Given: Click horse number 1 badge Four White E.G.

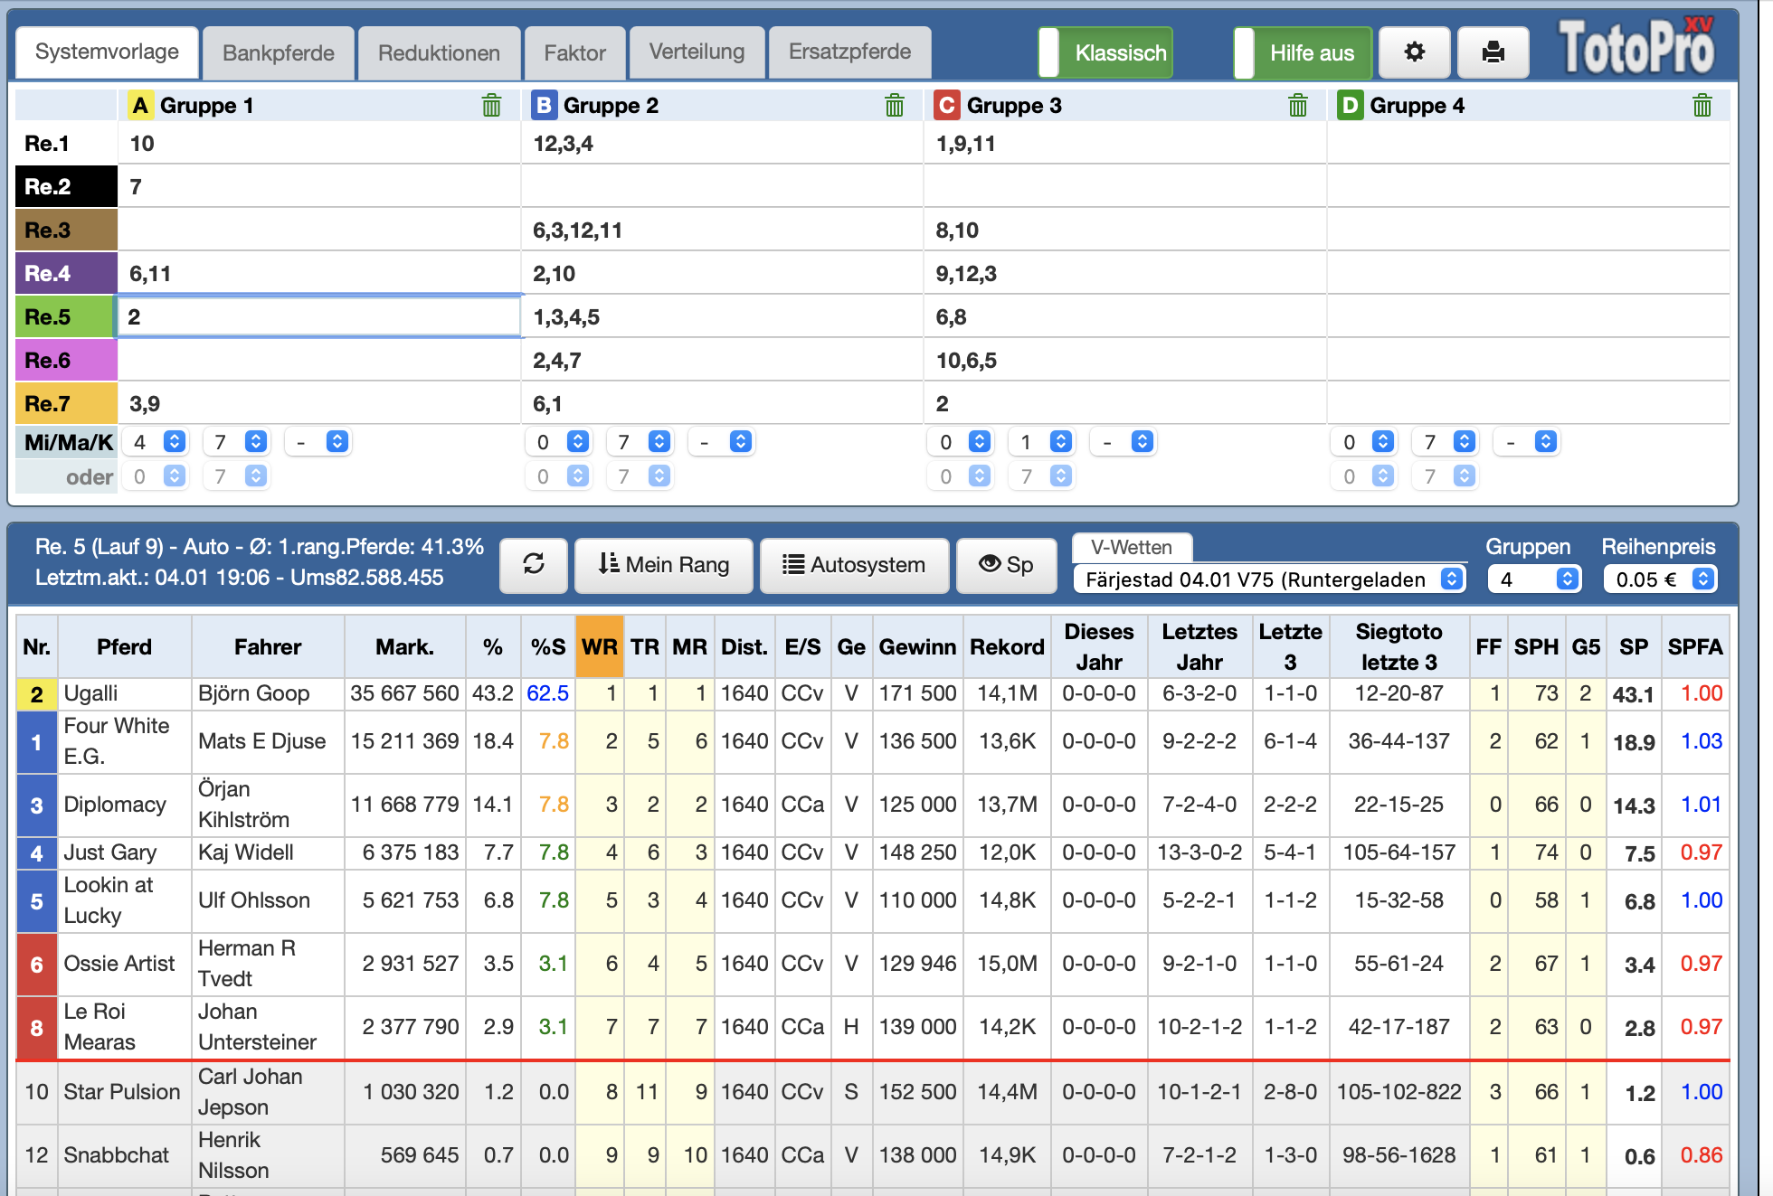Looking at the screenshot, I should (x=37, y=742).
